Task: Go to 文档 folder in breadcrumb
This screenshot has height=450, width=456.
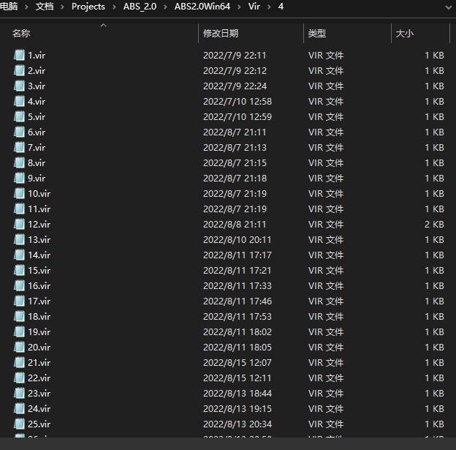Action: (45, 6)
